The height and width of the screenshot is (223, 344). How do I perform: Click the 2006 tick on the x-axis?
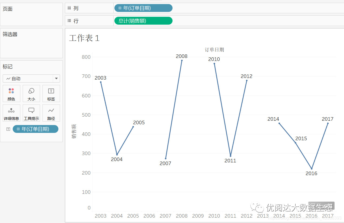click(x=149, y=216)
